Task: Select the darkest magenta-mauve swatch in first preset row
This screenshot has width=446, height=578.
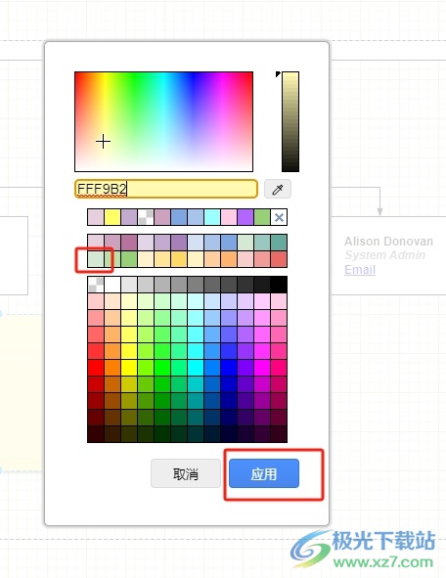Action: point(129,243)
